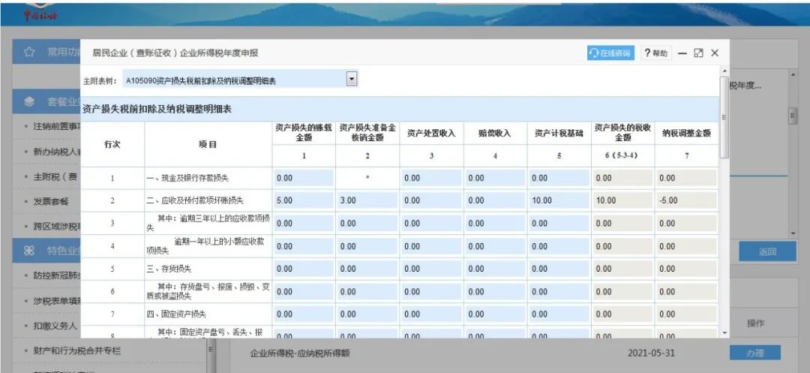Open the 主附表树 dropdown arrow
This screenshot has width=810, height=373.
[x=352, y=79]
